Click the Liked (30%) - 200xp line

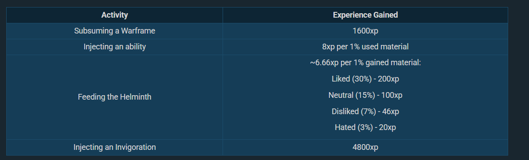tap(365, 79)
